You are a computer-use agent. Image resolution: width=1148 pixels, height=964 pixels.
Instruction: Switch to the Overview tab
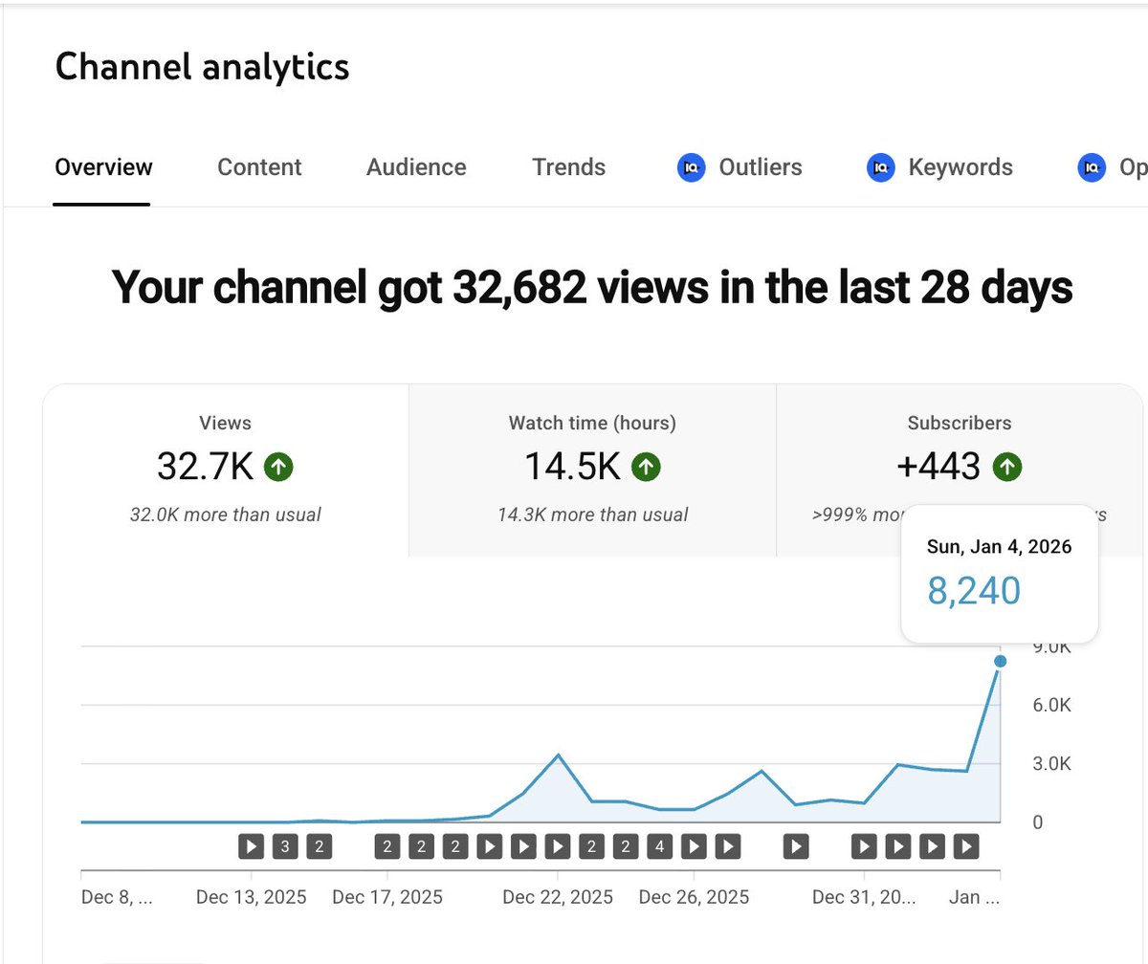[x=103, y=167]
